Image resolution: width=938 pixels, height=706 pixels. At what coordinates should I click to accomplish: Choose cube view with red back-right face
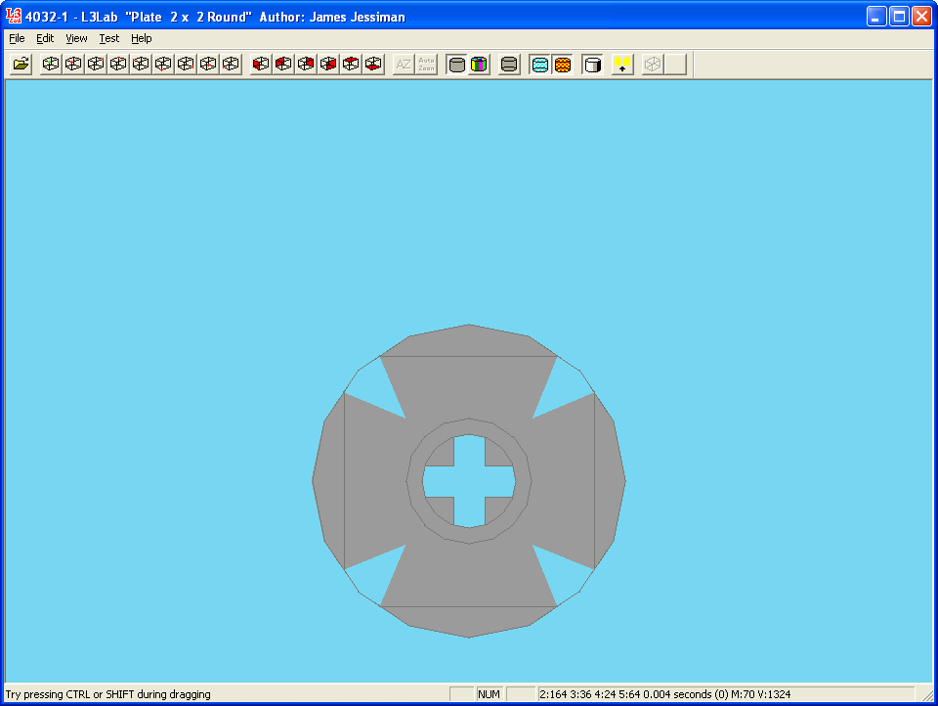pos(306,65)
